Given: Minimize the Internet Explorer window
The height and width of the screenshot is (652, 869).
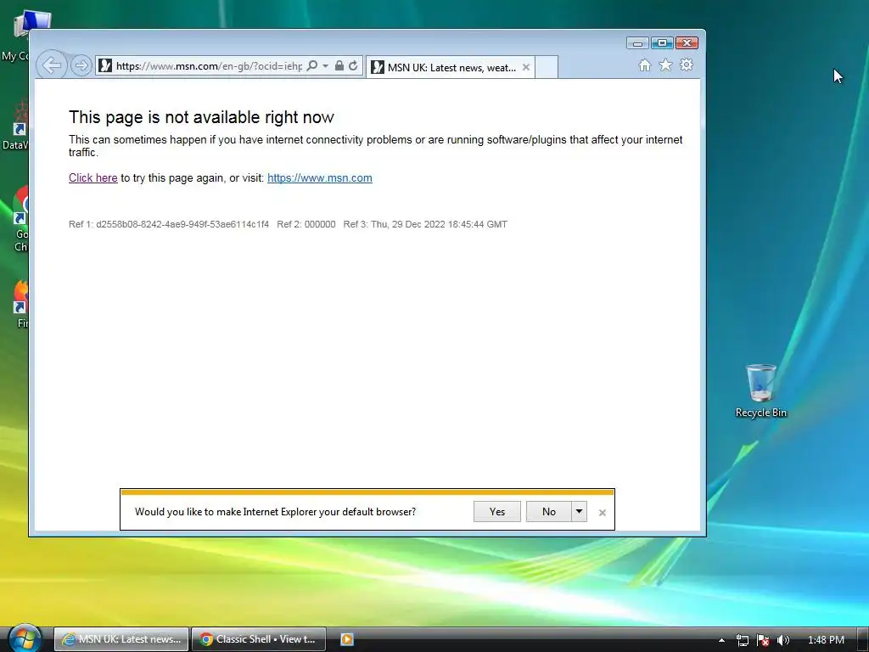Looking at the screenshot, I should (x=637, y=43).
